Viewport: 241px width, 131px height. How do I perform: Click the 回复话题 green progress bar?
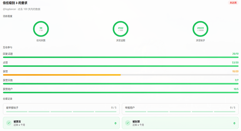tap(121, 57)
